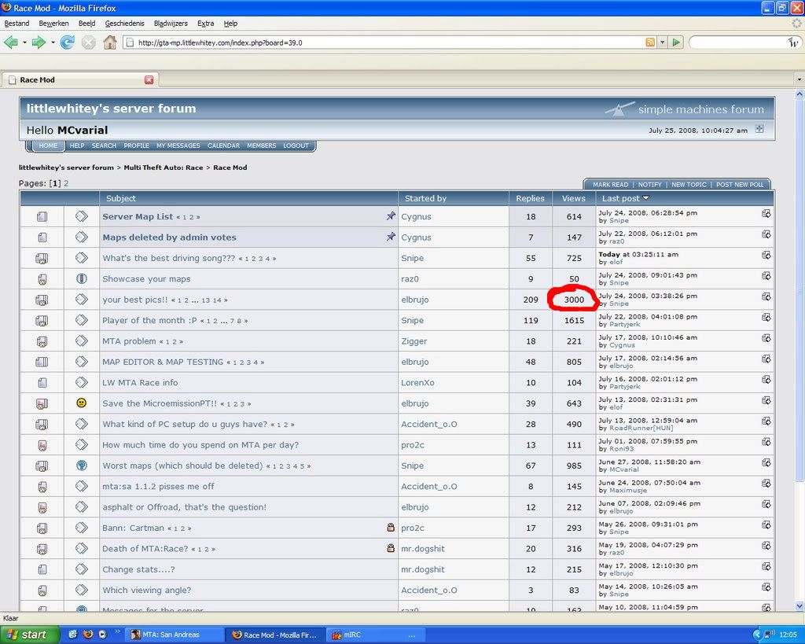
Task: Follow the Multi Theft Auto: Race breadcrumb
Action: (x=164, y=167)
